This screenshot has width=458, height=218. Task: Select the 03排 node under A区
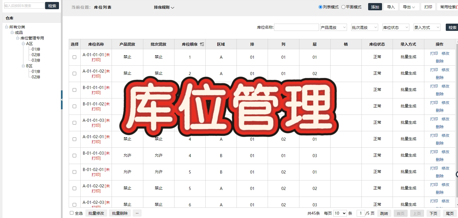click(36, 60)
